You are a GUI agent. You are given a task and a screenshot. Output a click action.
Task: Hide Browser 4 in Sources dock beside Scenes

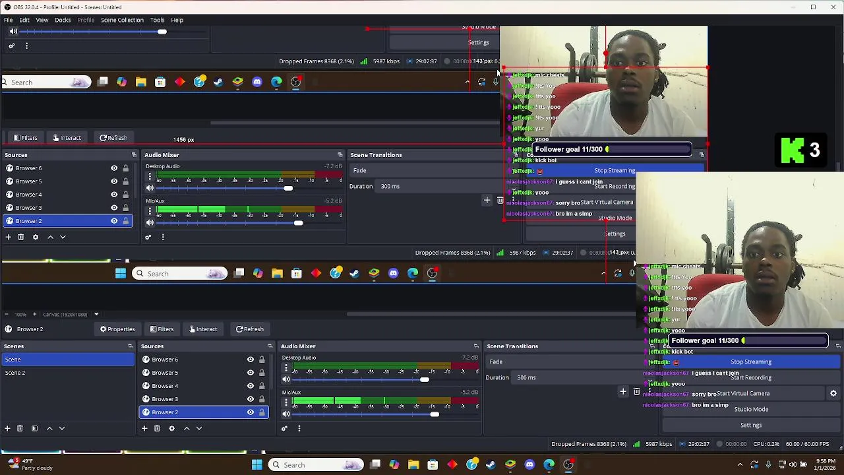pos(251,386)
